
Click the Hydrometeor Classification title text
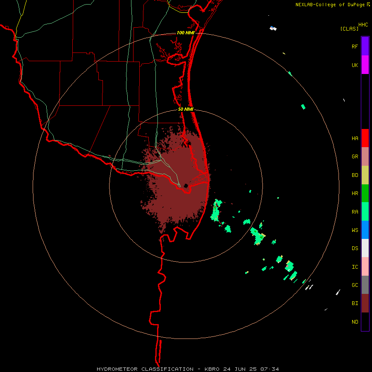pyautogui.click(x=145, y=369)
